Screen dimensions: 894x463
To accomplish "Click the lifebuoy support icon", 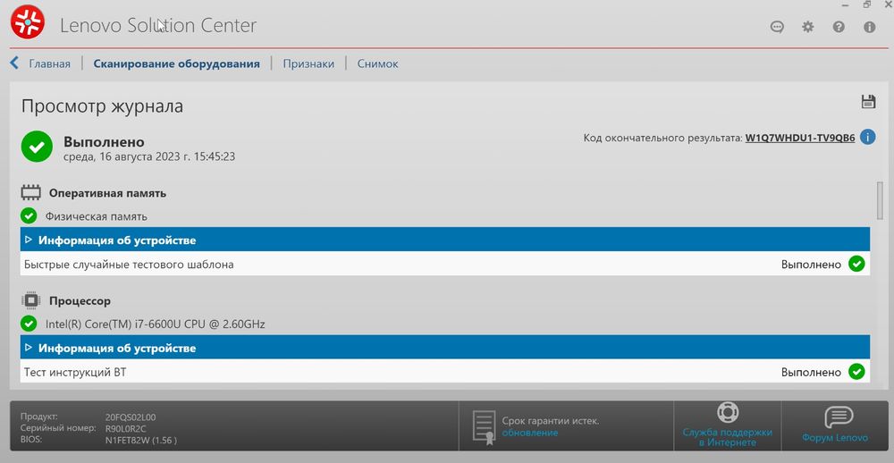I will point(728,412).
